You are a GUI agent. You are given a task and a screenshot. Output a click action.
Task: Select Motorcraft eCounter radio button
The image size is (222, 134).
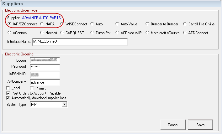tap(147, 33)
